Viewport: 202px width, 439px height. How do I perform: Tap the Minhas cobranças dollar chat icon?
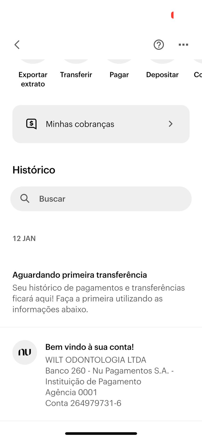31,124
